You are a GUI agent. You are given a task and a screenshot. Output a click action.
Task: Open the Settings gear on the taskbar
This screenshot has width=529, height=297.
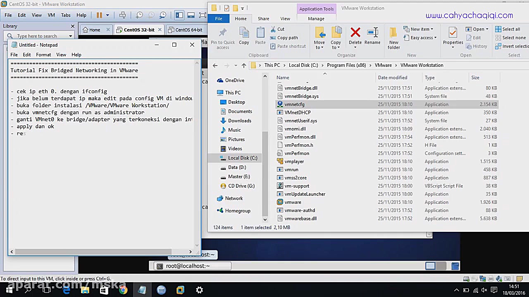point(199,290)
